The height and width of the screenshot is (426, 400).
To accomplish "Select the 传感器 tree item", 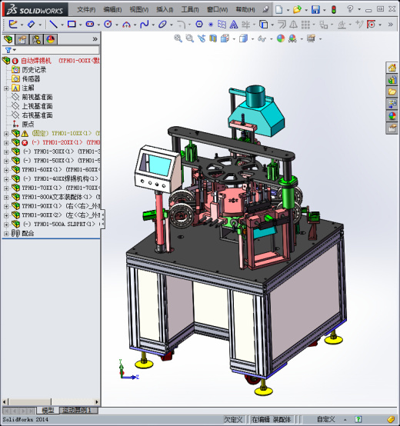I will click(31, 78).
